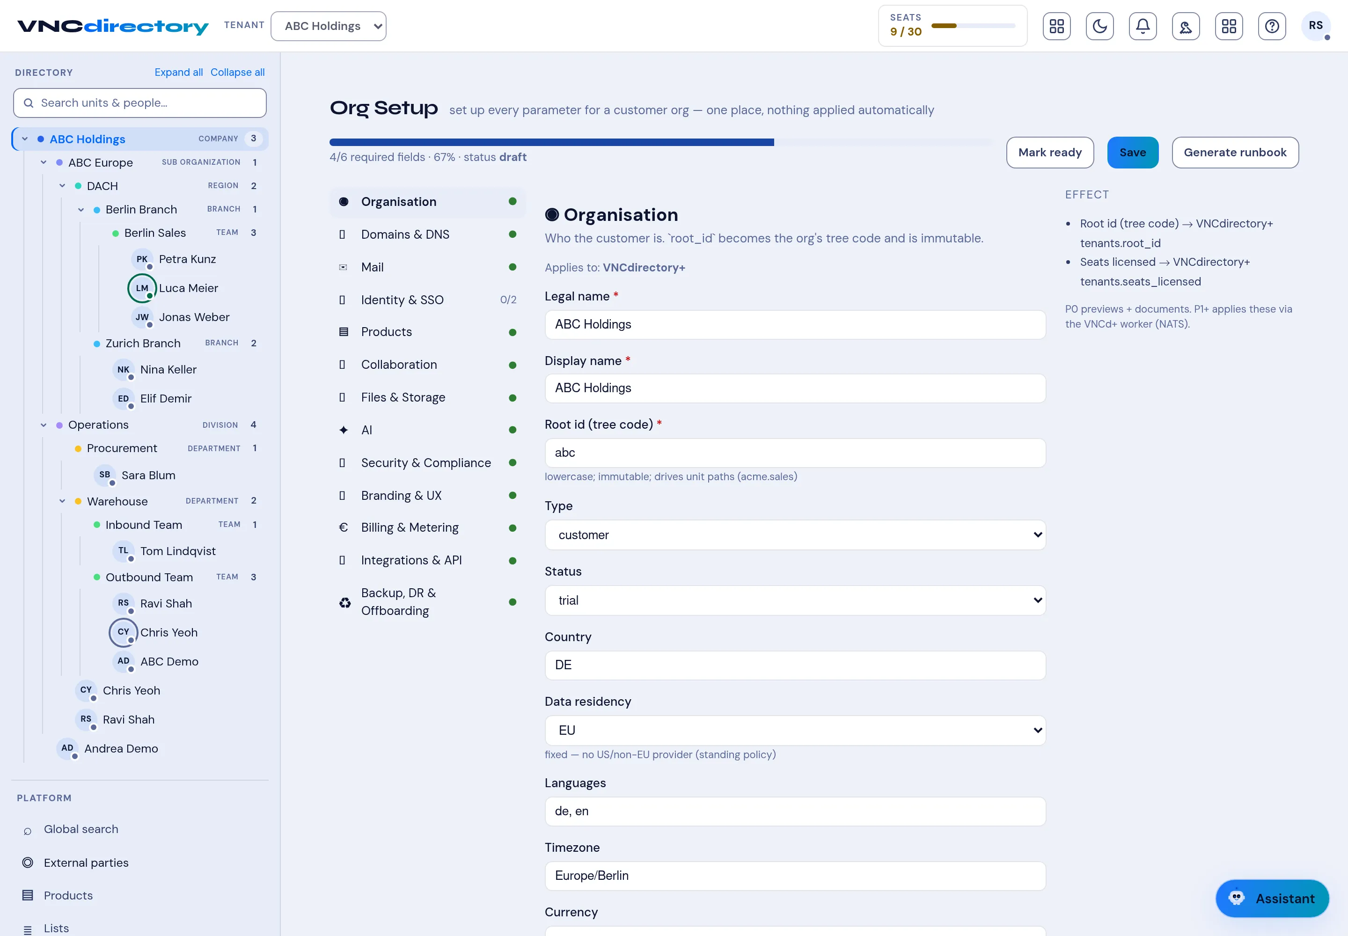Open the AI section
This screenshot has height=936, width=1348.
[428, 430]
